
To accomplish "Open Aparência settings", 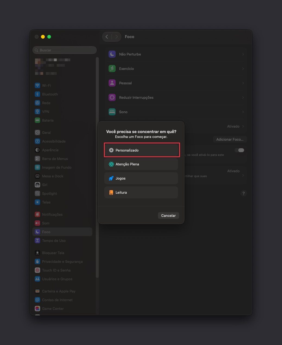I will point(62,150).
